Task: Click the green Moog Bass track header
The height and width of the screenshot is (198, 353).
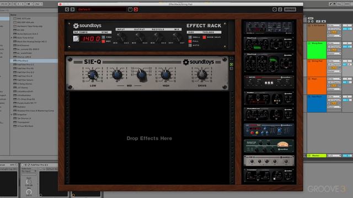Action: tap(317, 50)
